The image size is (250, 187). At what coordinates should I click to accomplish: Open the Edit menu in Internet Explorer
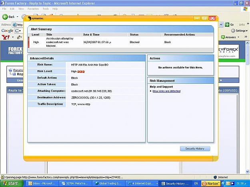[x=12, y=9]
